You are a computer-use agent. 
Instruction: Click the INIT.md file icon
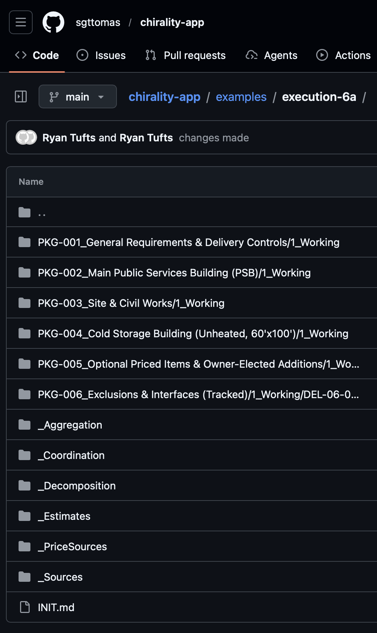(x=24, y=607)
